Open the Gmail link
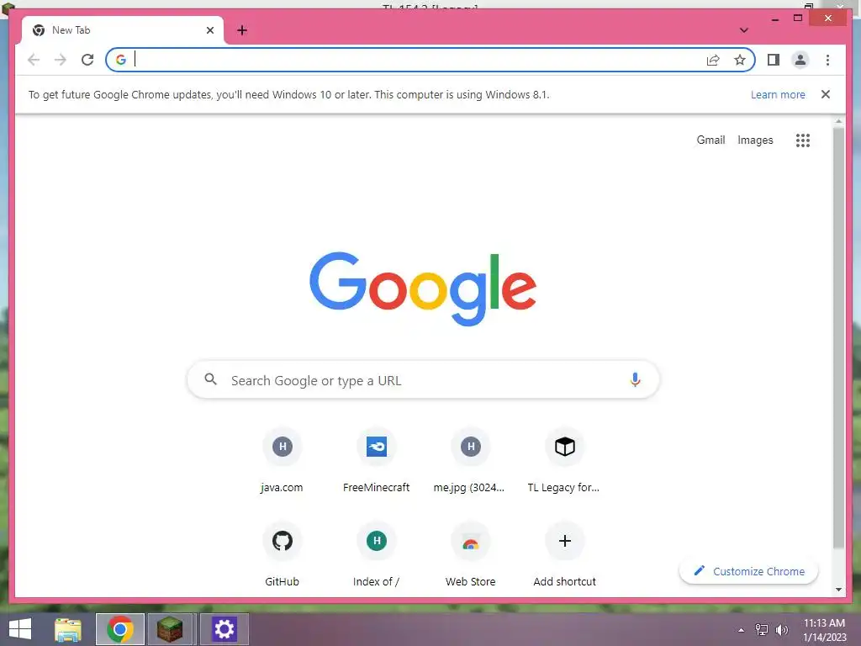 point(710,140)
